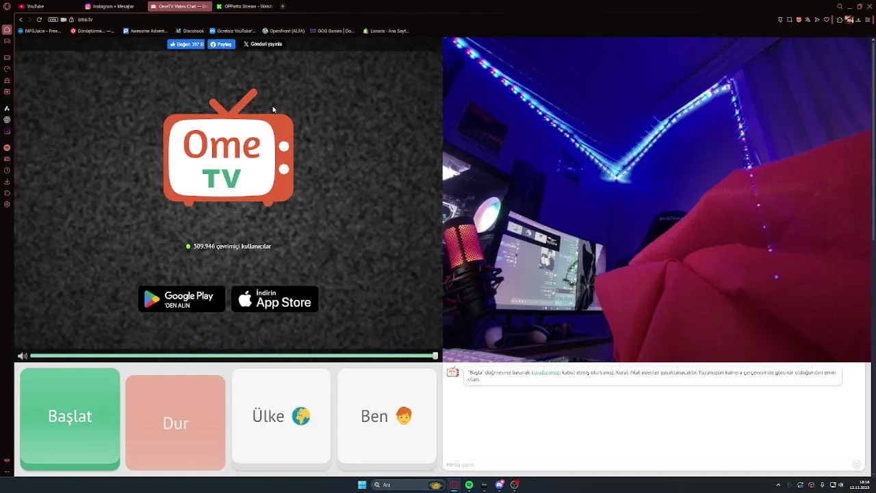
Task: Click the X Gönderi yayınla button
Action: point(262,44)
